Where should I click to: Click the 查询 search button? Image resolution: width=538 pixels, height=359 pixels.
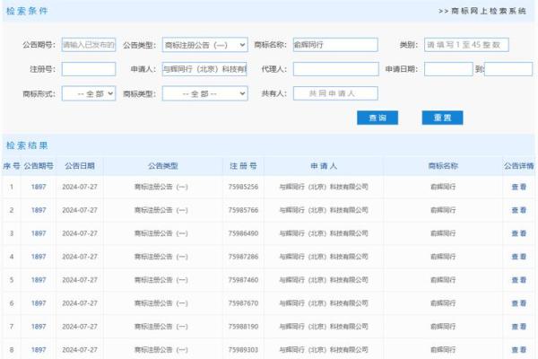pyautogui.click(x=377, y=118)
